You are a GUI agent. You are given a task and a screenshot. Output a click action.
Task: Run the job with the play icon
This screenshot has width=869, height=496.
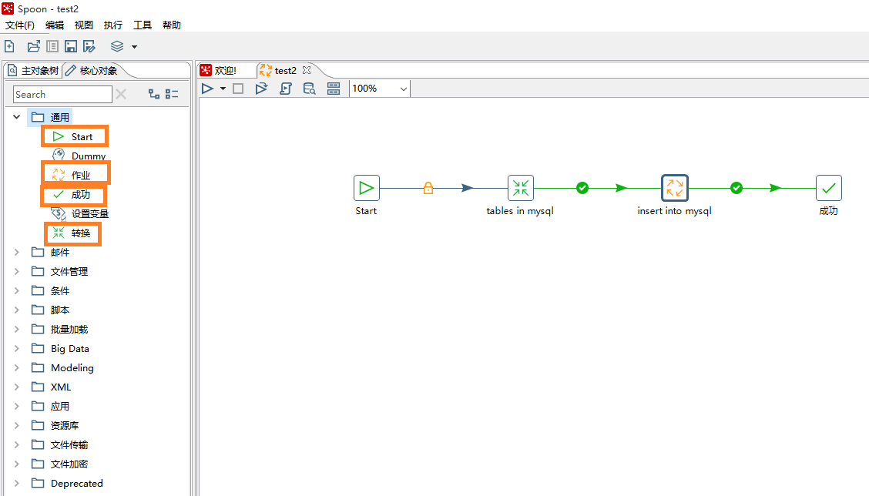point(207,89)
